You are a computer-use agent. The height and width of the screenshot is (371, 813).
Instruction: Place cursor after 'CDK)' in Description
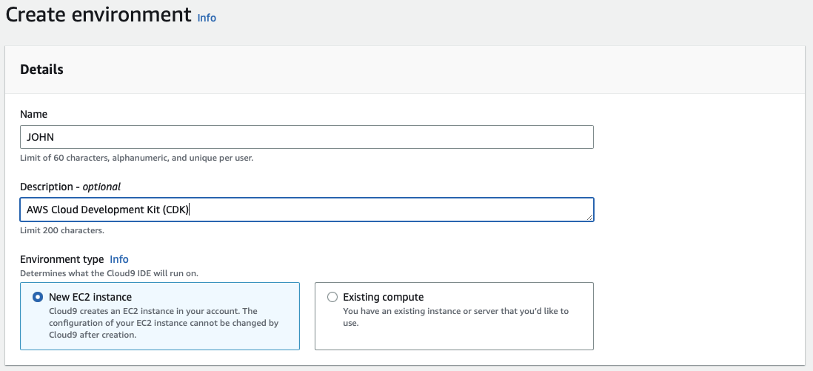191,210
